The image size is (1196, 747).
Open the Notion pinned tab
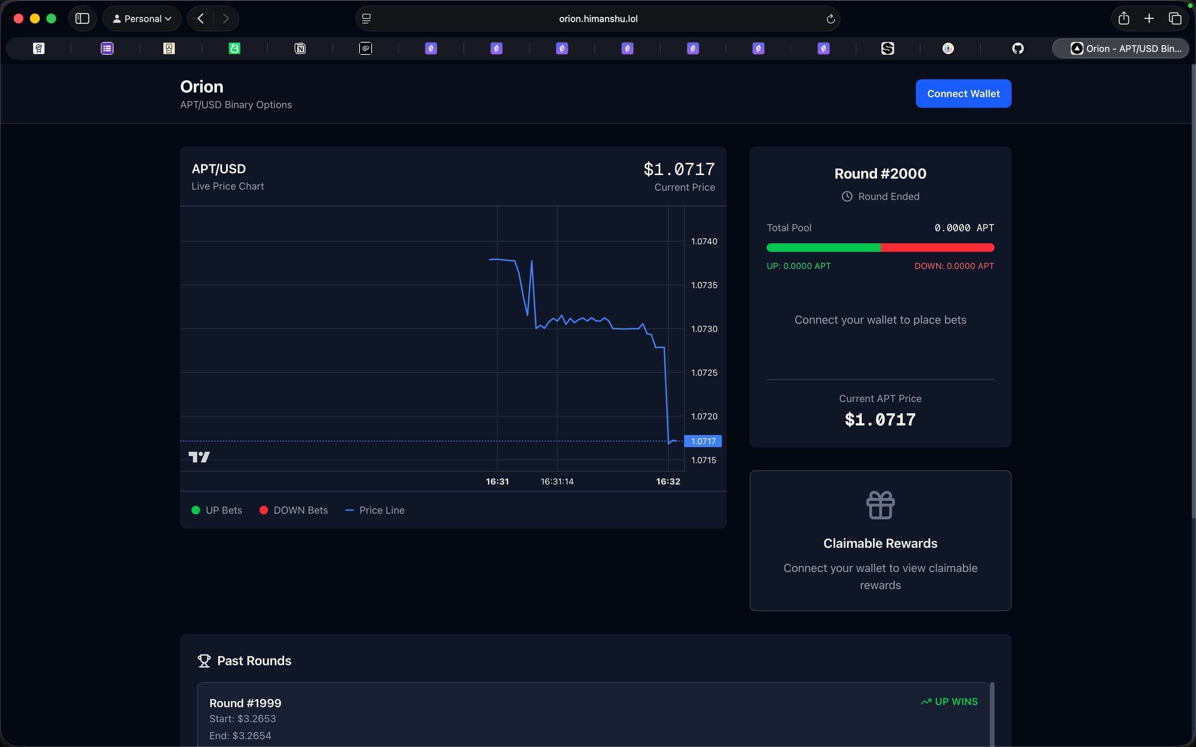300,48
